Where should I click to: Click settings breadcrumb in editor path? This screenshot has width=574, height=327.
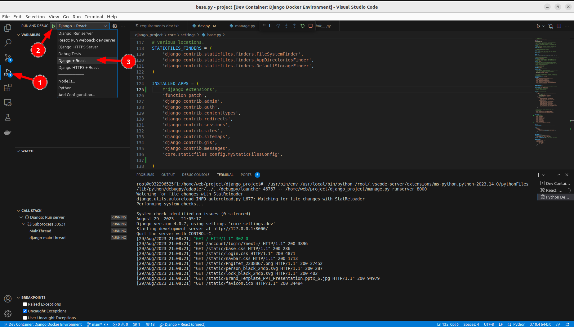point(188,35)
